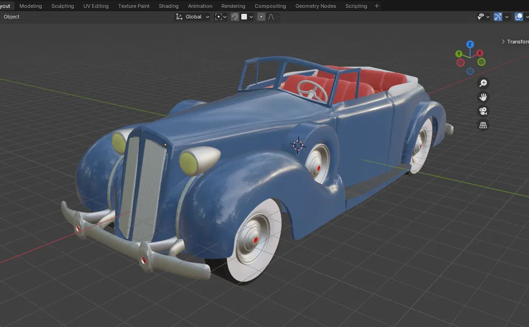Image resolution: width=529 pixels, height=327 pixels.
Task: Click the Z axis on the navigation gizmo
Action: (470, 44)
